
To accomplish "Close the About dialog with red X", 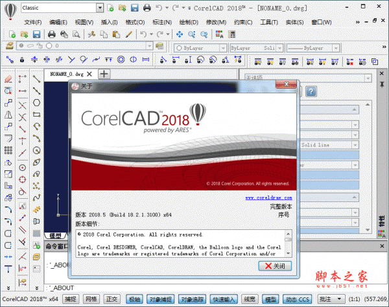I will [286, 84].
